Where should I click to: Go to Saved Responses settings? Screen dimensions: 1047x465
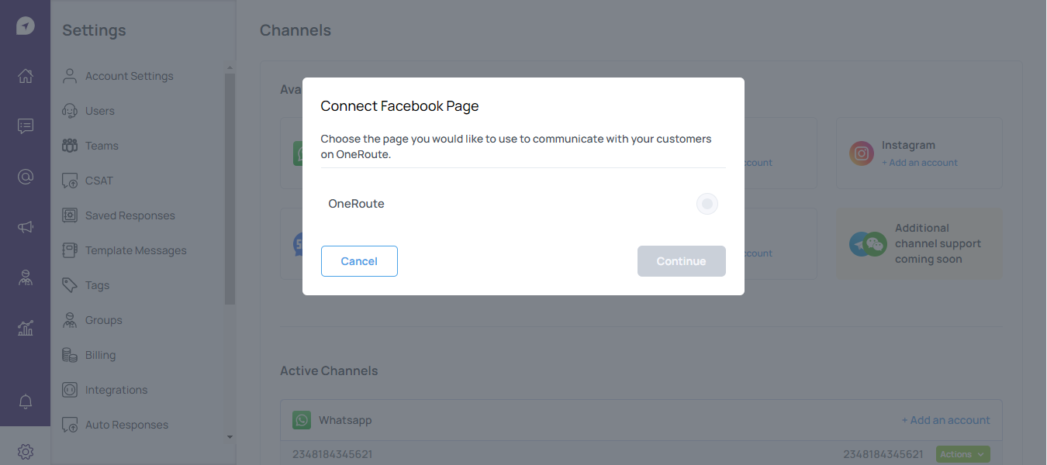point(130,215)
